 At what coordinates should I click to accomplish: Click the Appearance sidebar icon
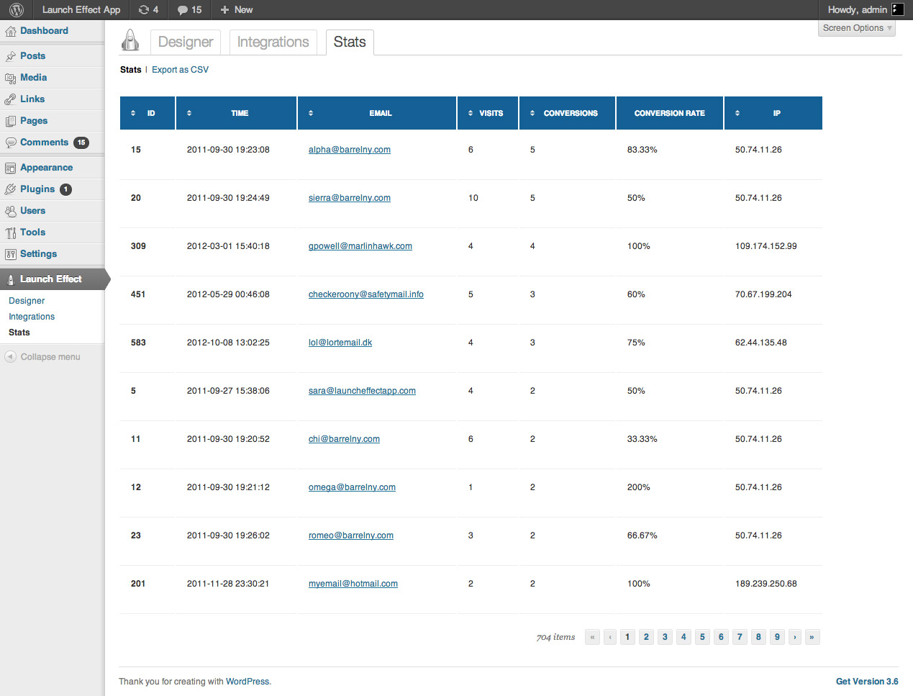point(10,168)
